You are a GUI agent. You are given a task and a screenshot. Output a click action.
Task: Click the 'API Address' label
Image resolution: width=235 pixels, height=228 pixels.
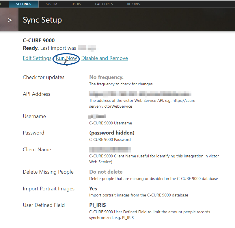click(x=36, y=94)
